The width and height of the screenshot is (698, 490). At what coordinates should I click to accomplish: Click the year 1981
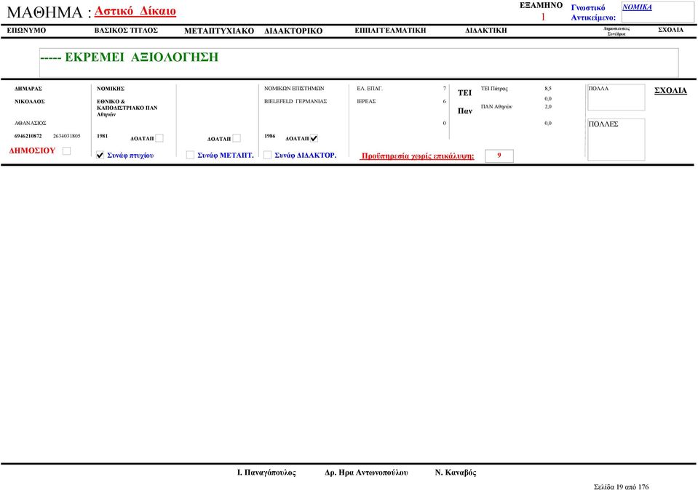pos(103,136)
